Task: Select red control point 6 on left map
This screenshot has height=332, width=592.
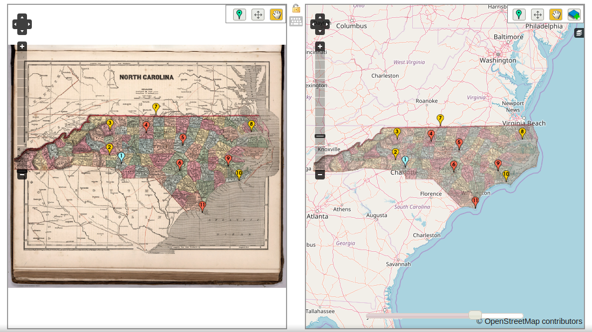Action: [180, 164]
